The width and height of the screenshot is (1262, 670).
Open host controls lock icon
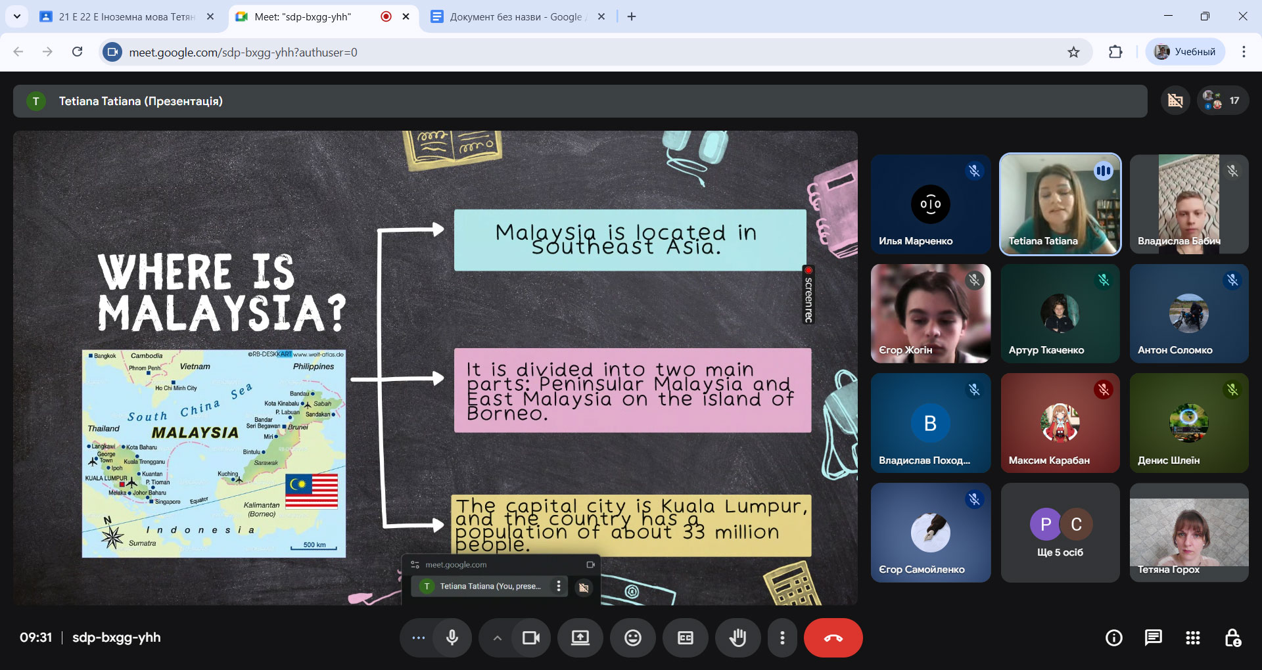pos(1232,638)
